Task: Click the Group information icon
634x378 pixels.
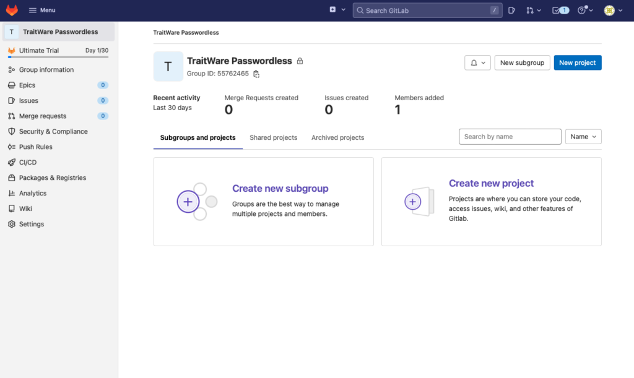Action: 11,69
